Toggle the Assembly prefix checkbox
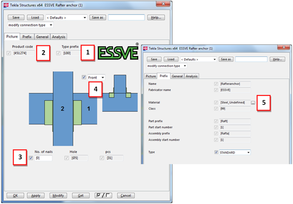This screenshot has height=204, width=293. (216, 134)
